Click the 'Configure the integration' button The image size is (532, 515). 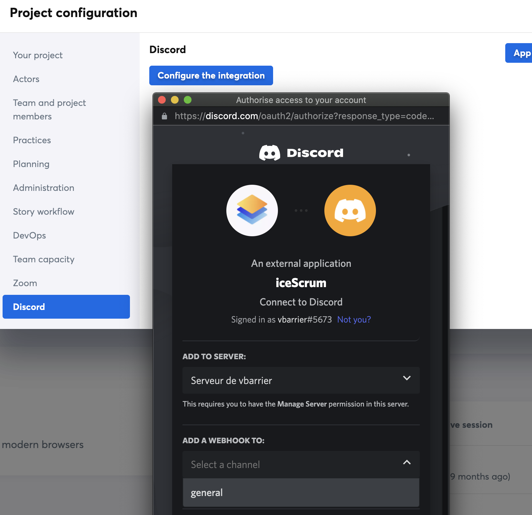coord(211,75)
